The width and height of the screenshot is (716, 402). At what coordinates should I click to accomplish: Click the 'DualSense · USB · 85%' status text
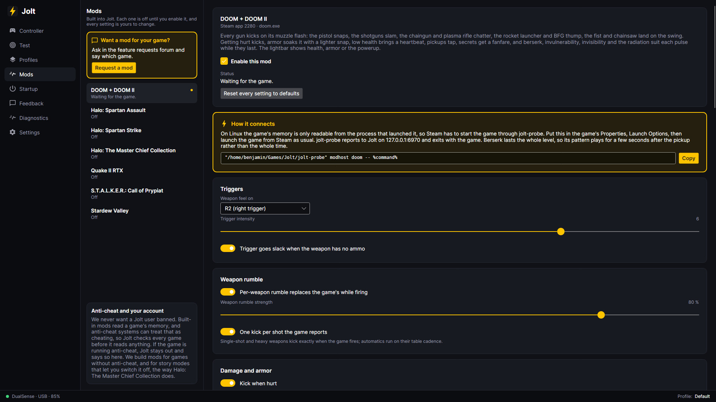click(x=36, y=396)
